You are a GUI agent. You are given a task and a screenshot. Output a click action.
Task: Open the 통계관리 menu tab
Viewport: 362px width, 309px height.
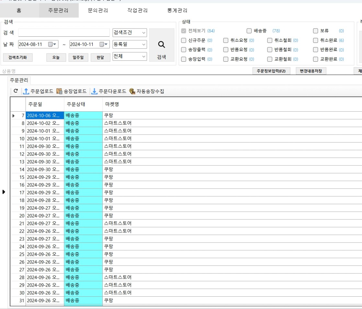[x=177, y=11]
